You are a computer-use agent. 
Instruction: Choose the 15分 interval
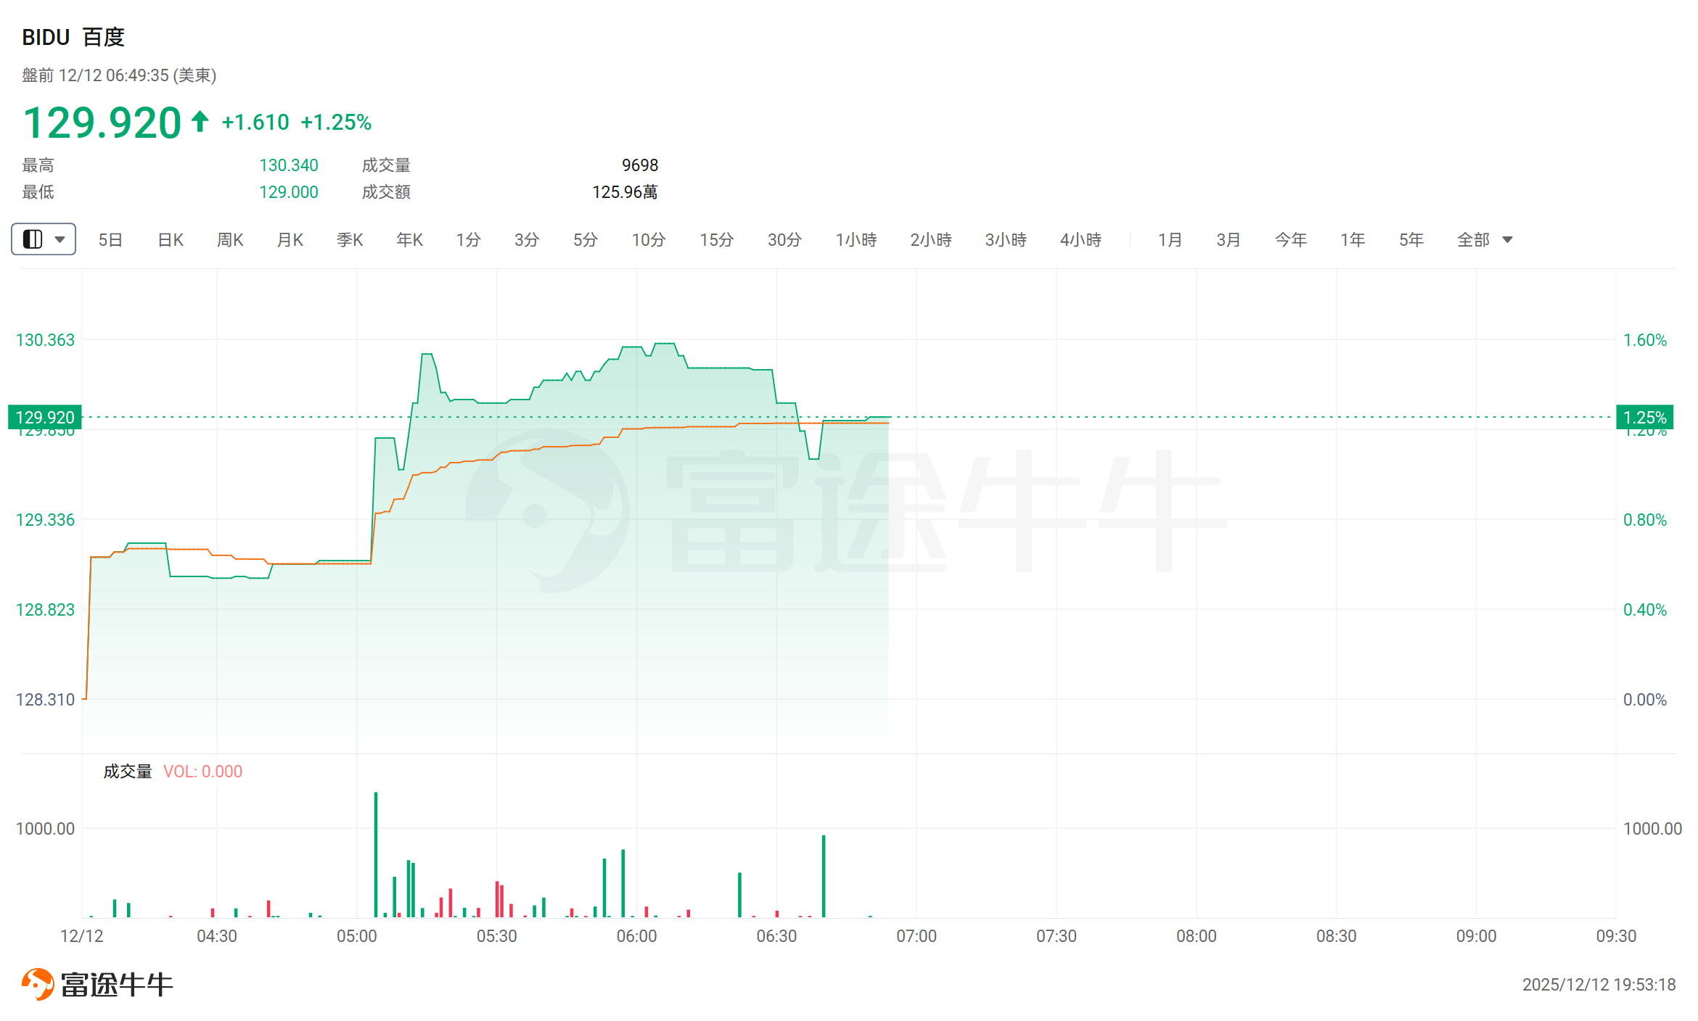point(716,240)
